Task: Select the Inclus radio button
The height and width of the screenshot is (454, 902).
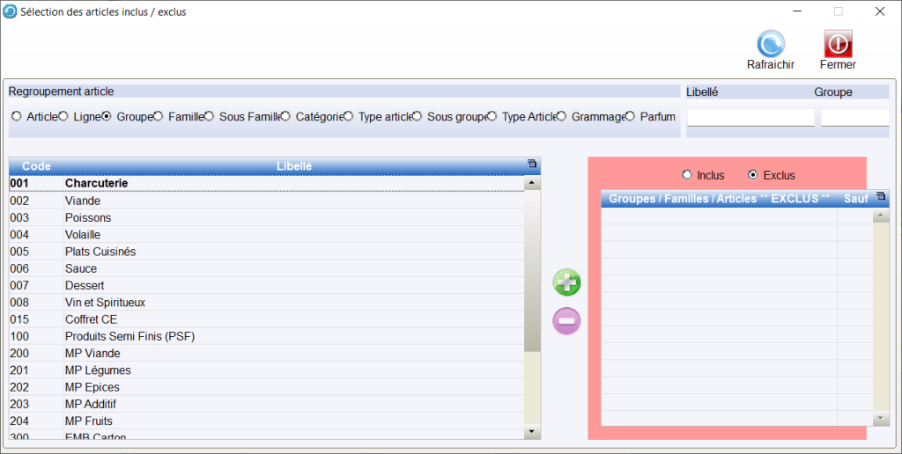Action: (x=687, y=175)
